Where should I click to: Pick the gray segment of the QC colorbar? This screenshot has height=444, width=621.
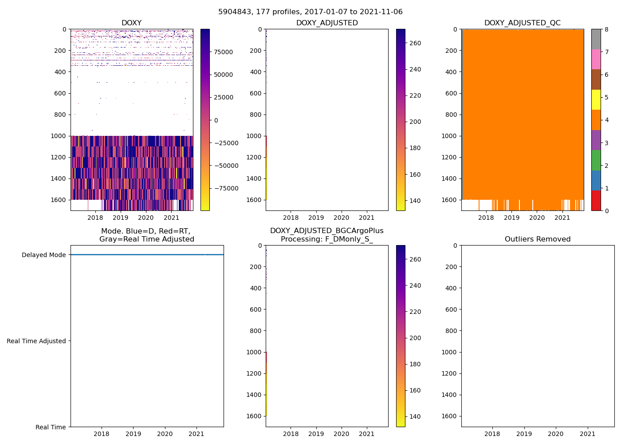(x=596, y=39)
